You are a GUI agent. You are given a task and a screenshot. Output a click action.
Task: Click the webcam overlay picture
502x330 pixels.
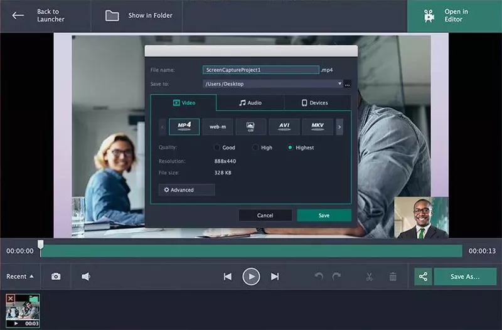coord(421,217)
